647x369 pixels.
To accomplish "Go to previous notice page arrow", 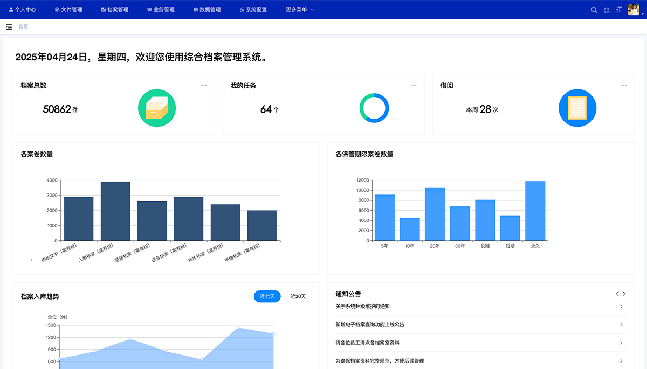I will coord(617,294).
